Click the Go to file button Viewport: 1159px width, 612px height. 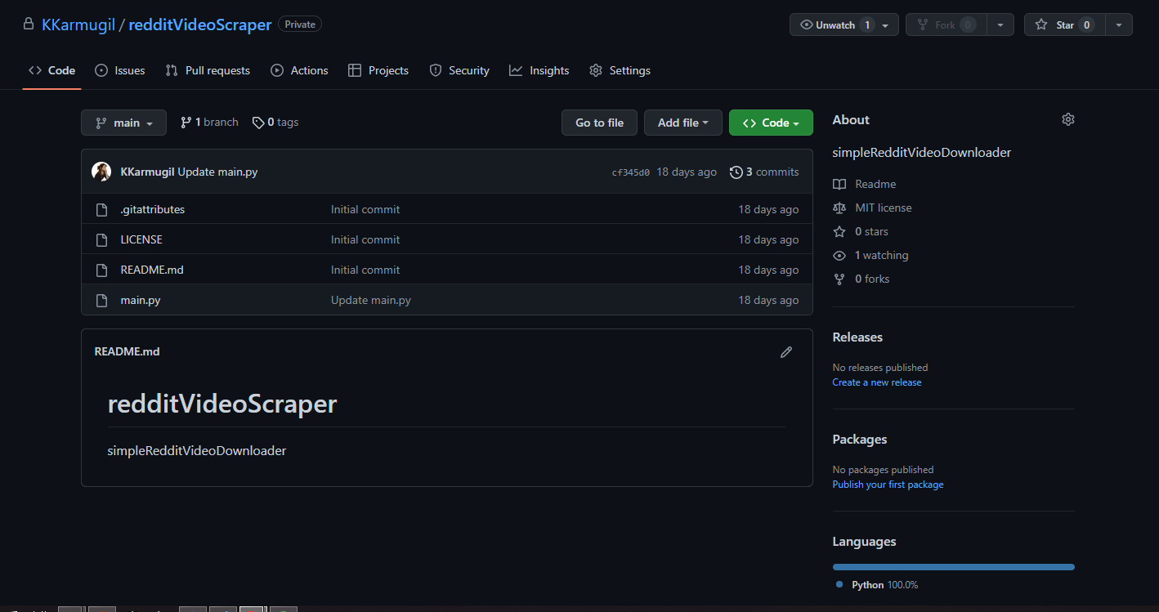tap(599, 123)
